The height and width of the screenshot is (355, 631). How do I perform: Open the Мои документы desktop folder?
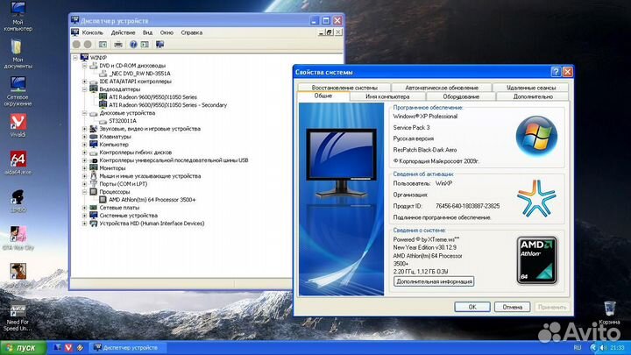pyautogui.click(x=18, y=54)
